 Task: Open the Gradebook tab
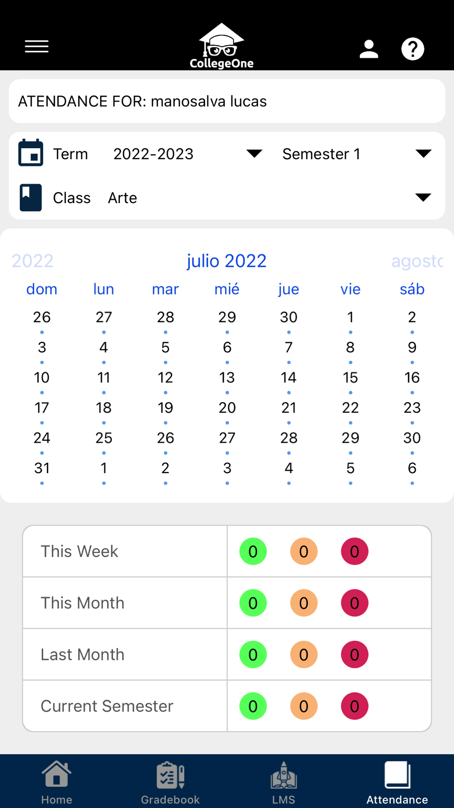tap(170, 783)
